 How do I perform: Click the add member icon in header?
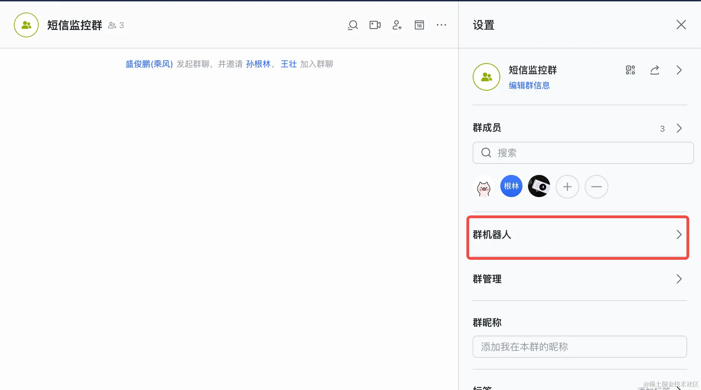tap(397, 25)
